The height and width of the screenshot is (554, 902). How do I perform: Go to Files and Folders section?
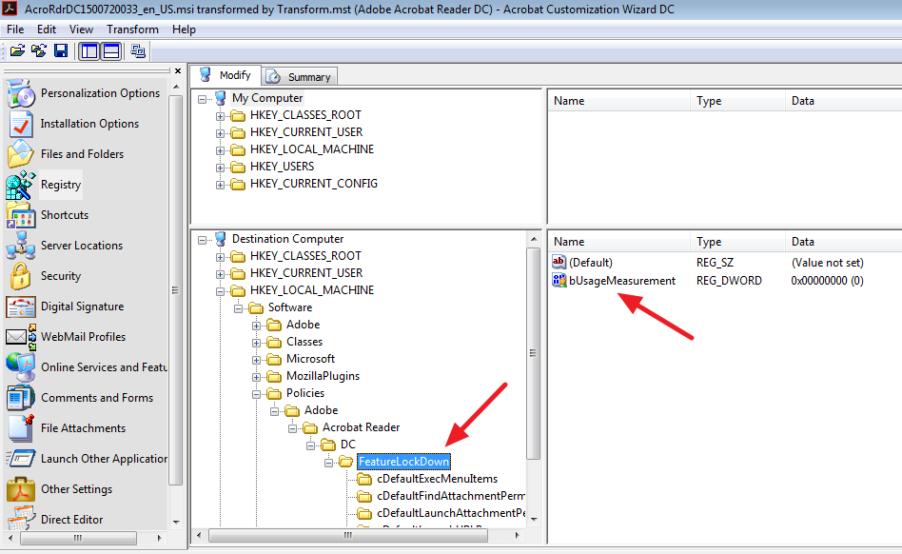point(82,154)
